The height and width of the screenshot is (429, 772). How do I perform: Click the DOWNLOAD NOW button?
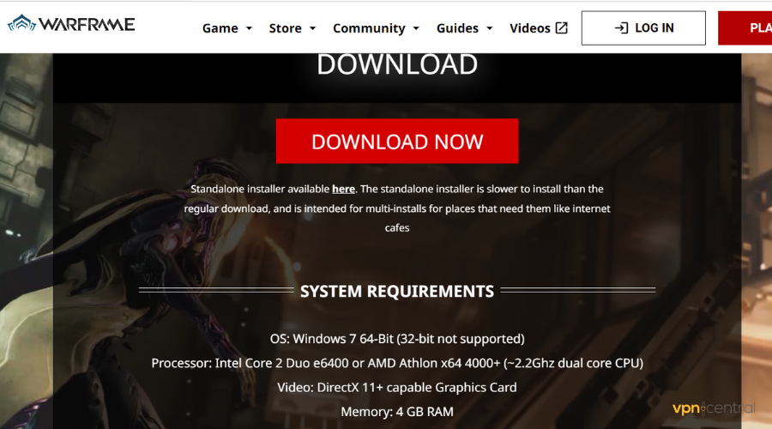(x=397, y=141)
